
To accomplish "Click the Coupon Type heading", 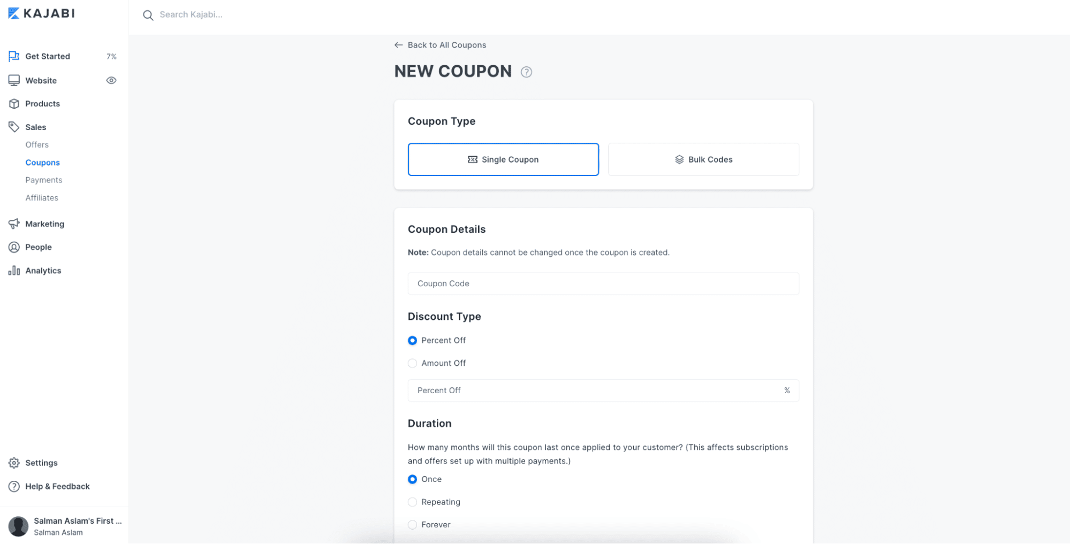I will click(x=442, y=121).
